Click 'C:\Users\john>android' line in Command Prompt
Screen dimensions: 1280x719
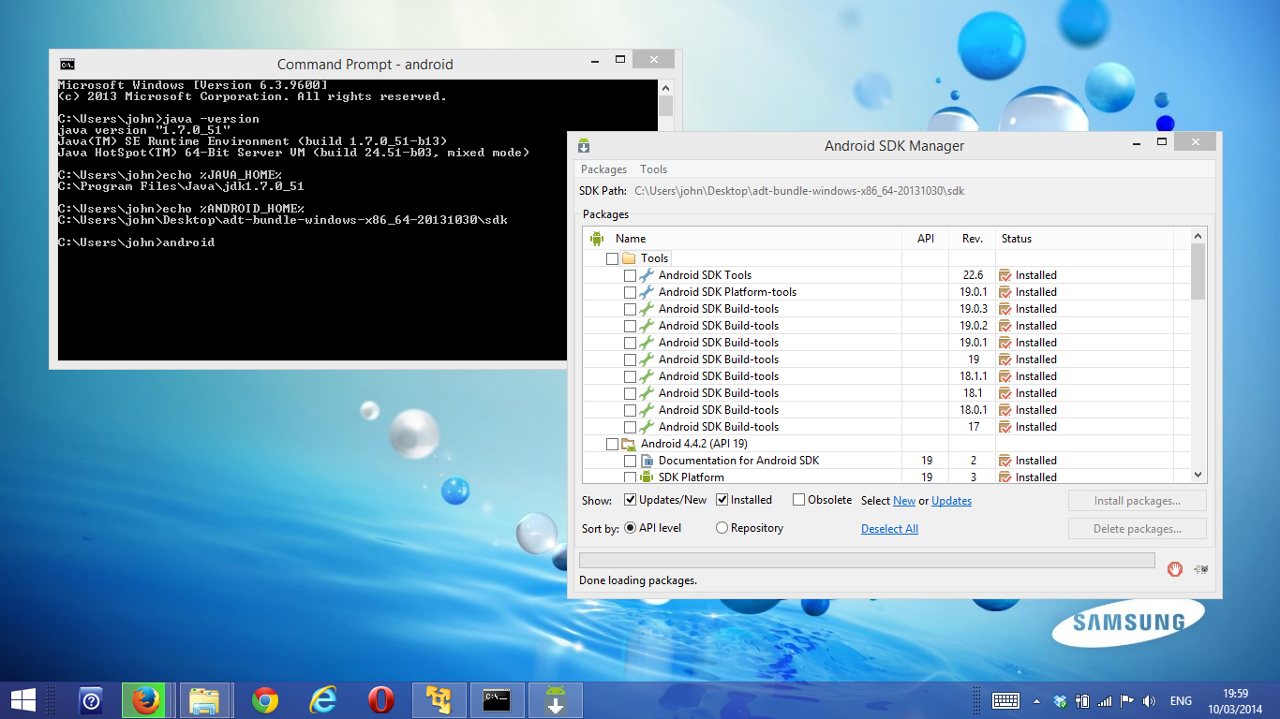coord(136,242)
